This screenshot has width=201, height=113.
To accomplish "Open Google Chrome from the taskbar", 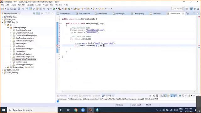I will (x=76, y=110).
